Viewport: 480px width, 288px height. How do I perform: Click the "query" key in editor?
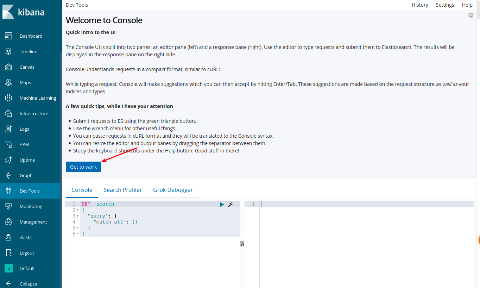point(98,216)
